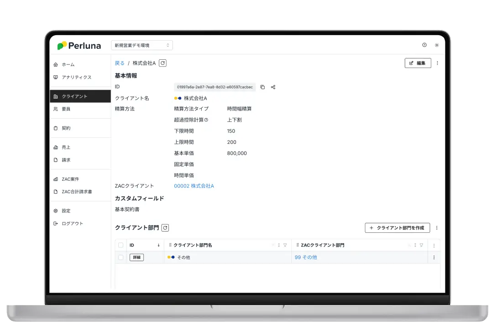
Task: Open the more options menu beside 編集
Action: [437, 63]
